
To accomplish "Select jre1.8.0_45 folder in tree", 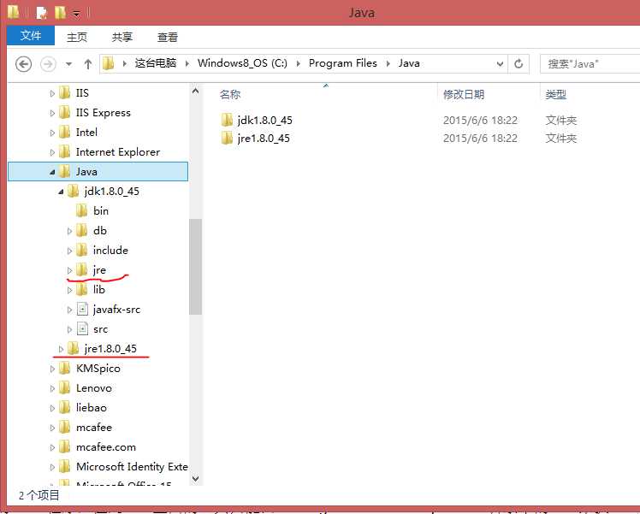I will pos(110,348).
